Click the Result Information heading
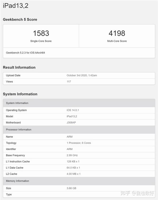This screenshot has height=200, width=158. click(x=19, y=67)
